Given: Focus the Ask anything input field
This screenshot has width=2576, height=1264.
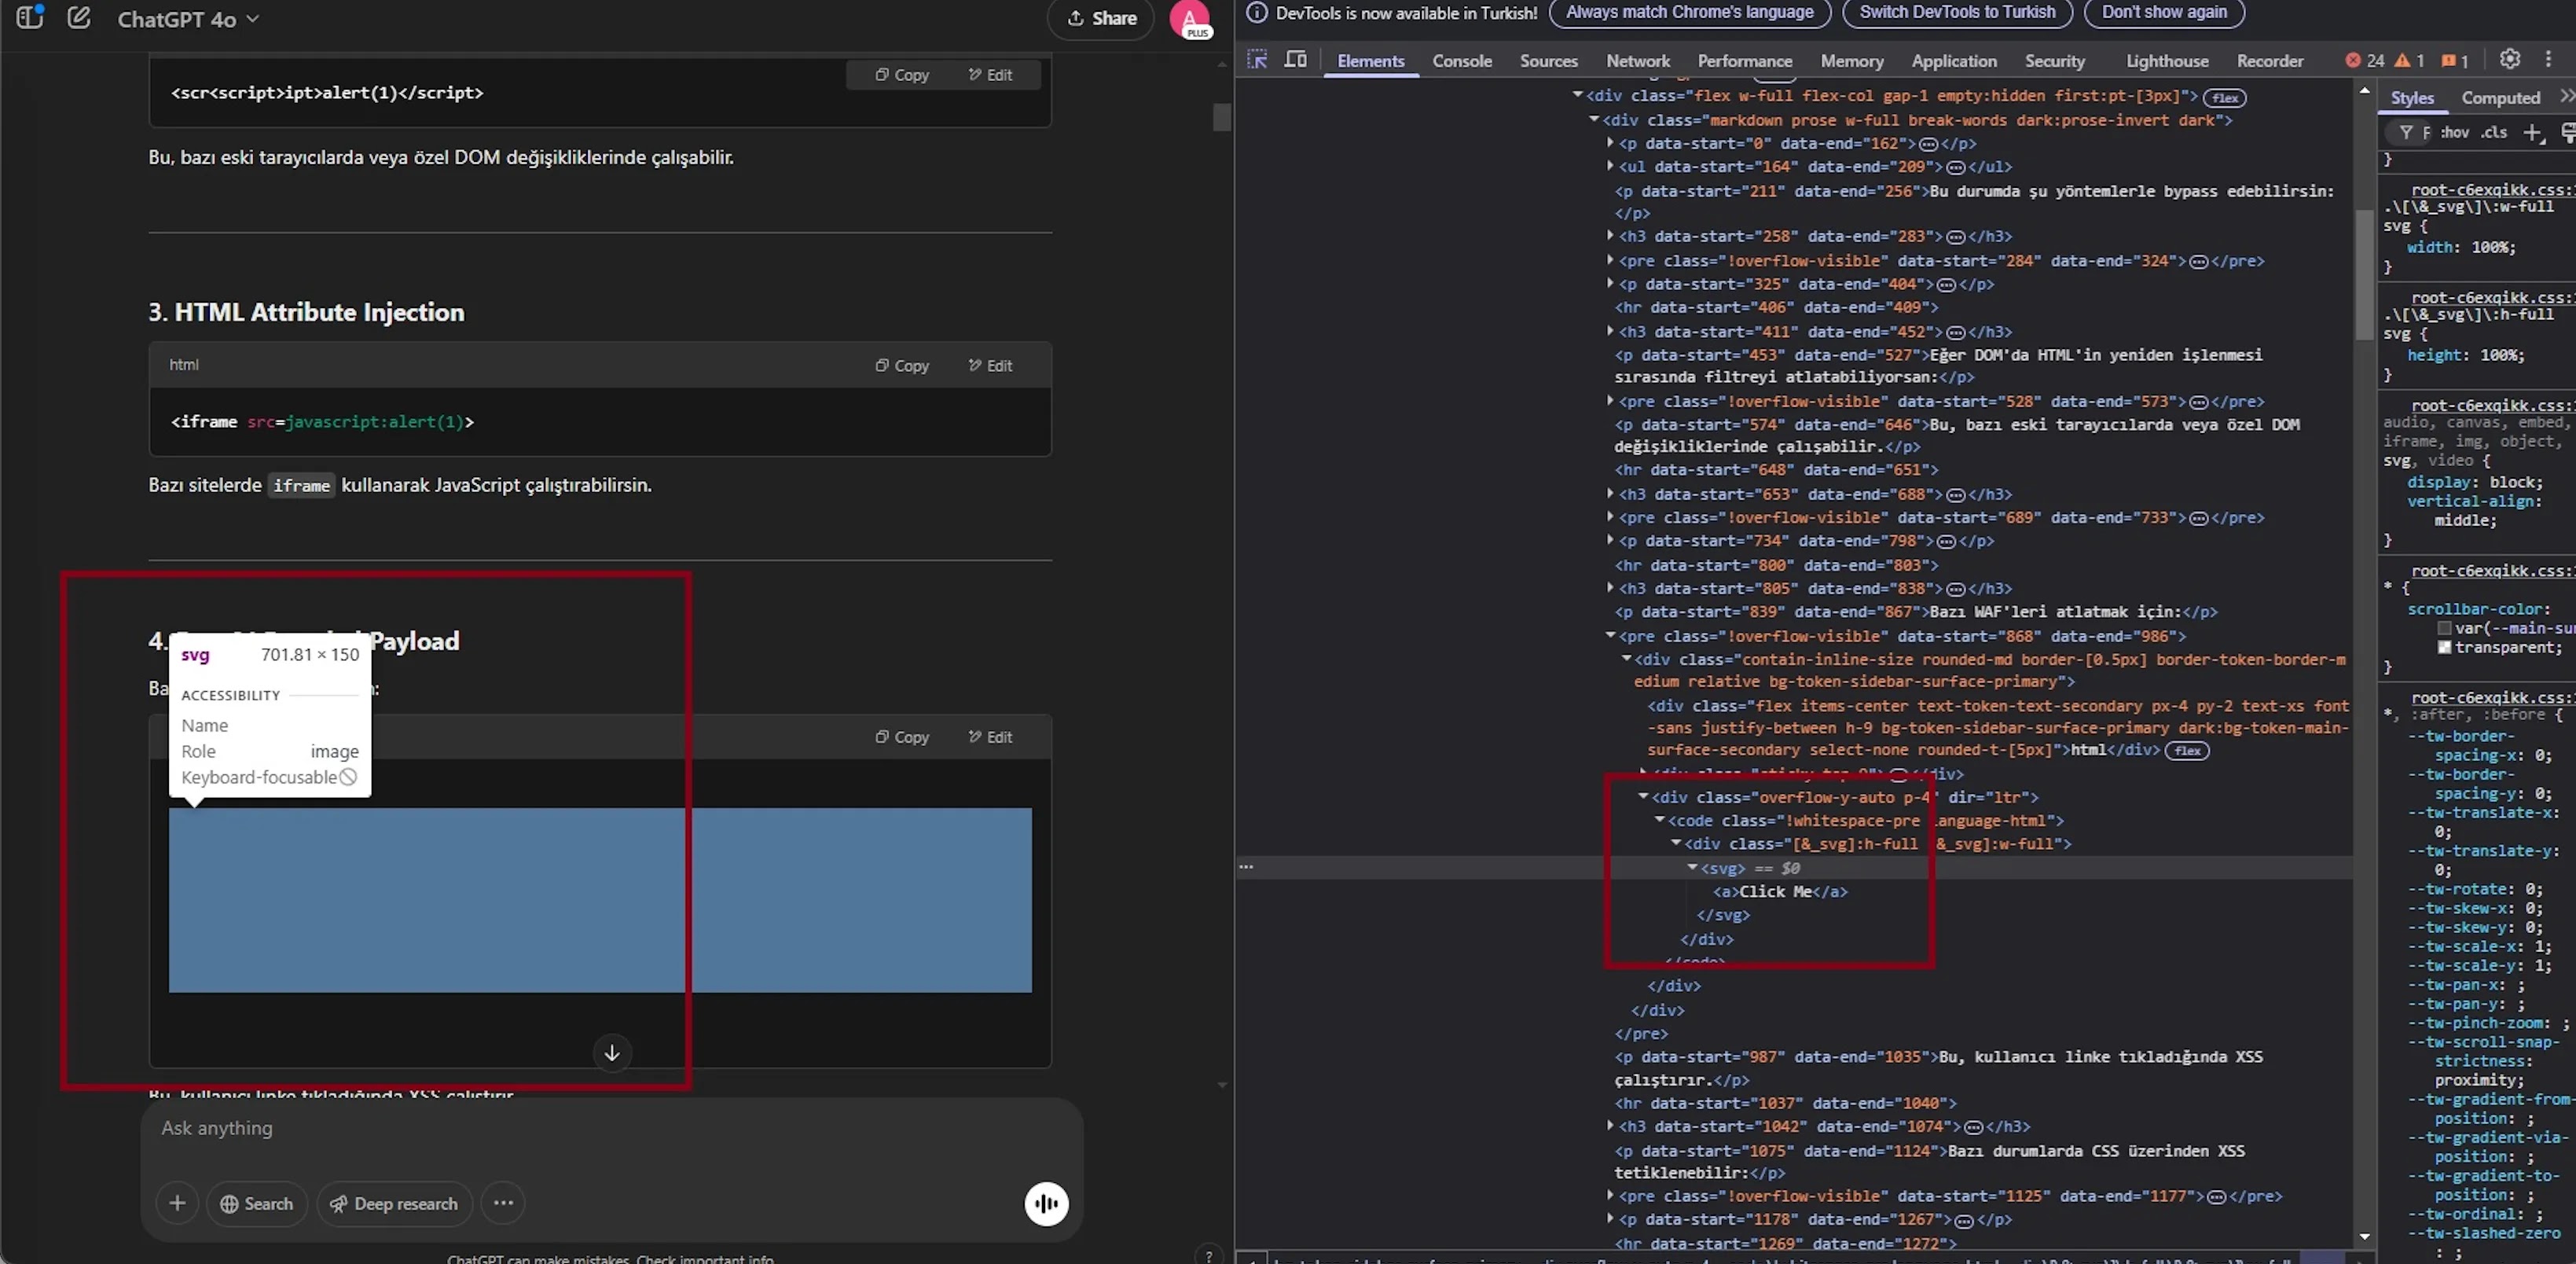Looking at the screenshot, I should [x=612, y=1128].
